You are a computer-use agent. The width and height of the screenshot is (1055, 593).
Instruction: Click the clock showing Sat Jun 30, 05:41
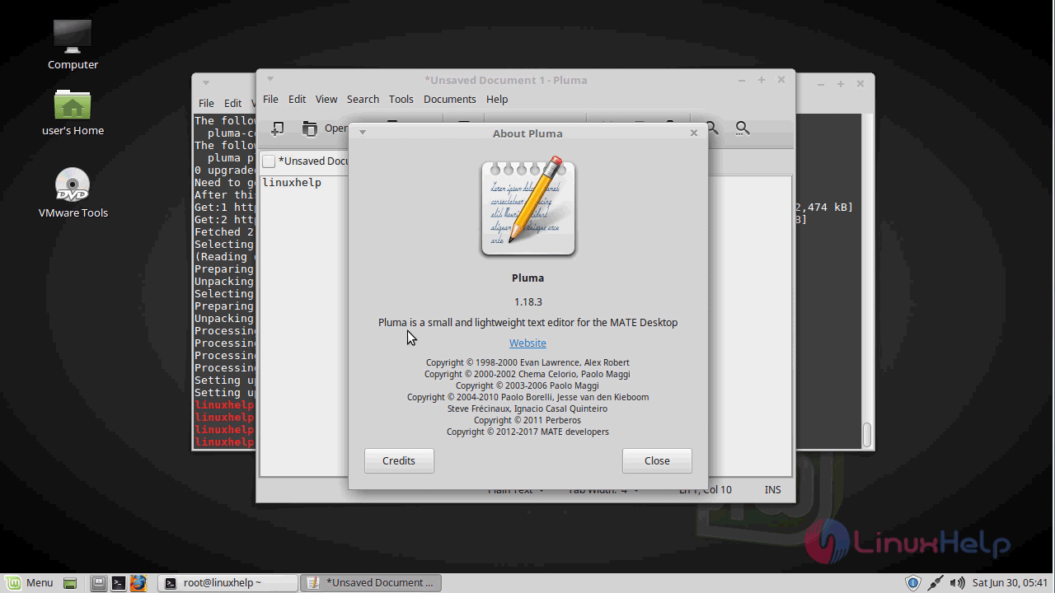[x=1010, y=583]
